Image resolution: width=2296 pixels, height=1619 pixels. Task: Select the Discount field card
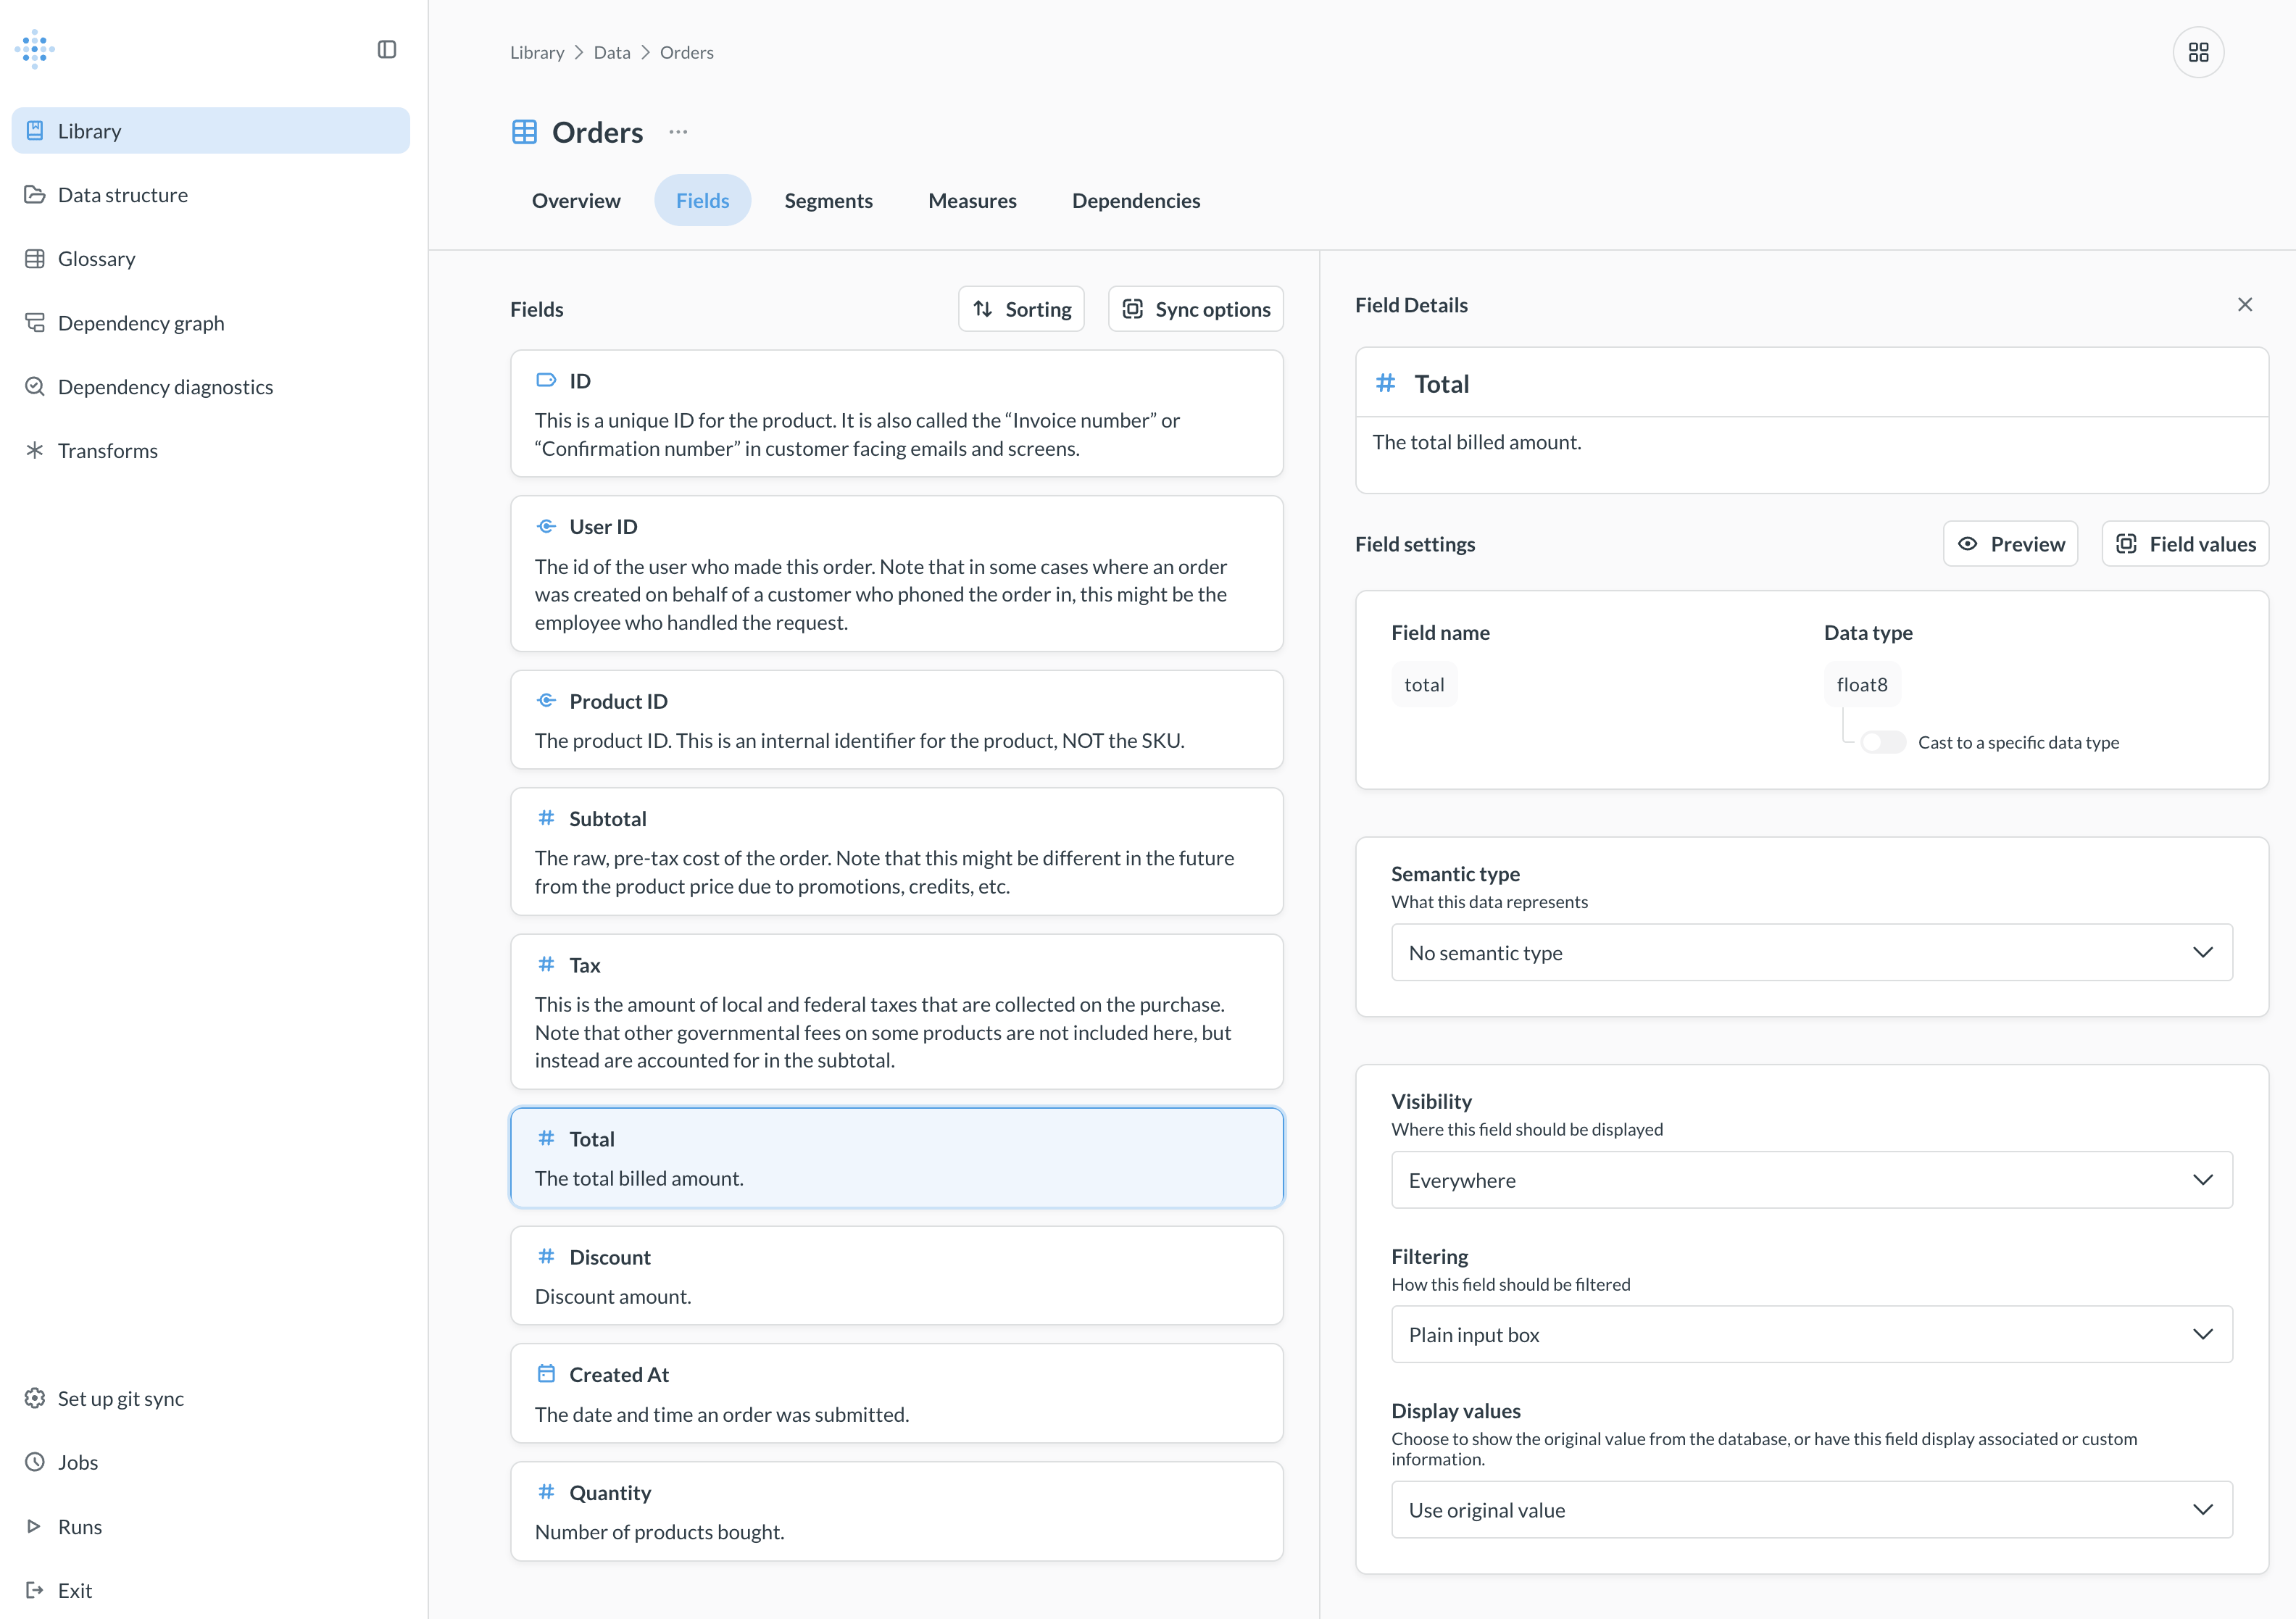click(x=896, y=1275)
